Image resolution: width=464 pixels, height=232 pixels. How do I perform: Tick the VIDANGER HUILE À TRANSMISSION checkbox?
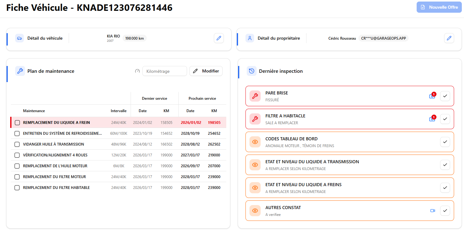tap(17, 144)
